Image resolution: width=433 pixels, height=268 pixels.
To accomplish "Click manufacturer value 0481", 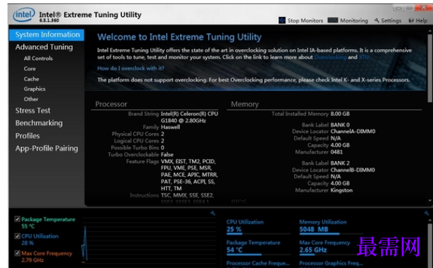I will (336, 152).
